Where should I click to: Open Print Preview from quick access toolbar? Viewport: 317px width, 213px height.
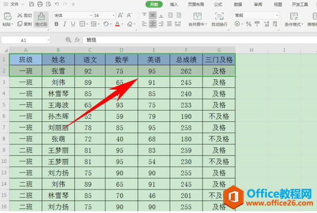click(48, 4)
